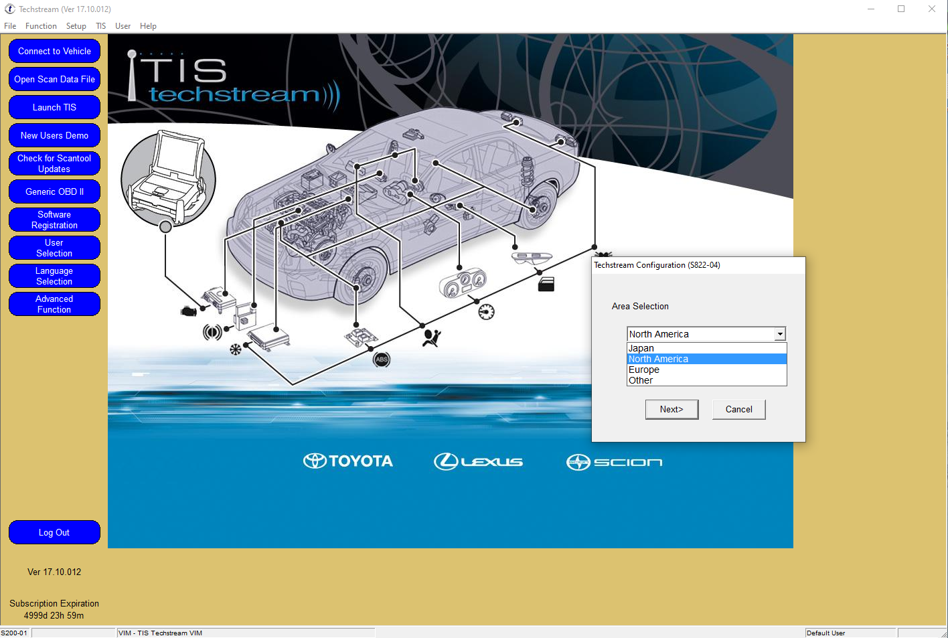Open the Area Selection dropdown arrow
948x638 pixels.
pyautogui.click(x=780, y=333)
